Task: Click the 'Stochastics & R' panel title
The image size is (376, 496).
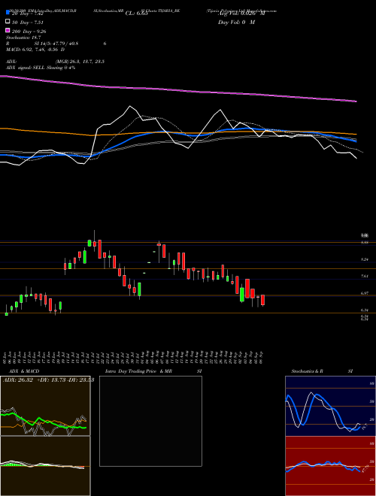Action: [307, 371]
